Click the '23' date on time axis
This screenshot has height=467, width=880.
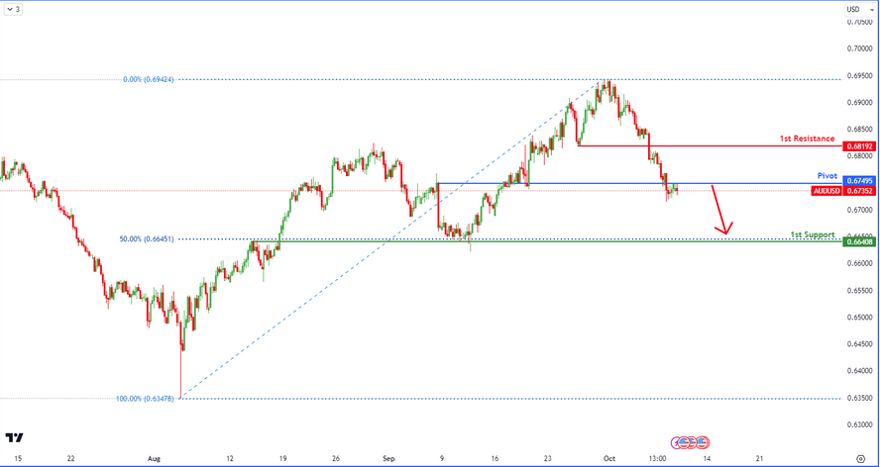[548, 459]
